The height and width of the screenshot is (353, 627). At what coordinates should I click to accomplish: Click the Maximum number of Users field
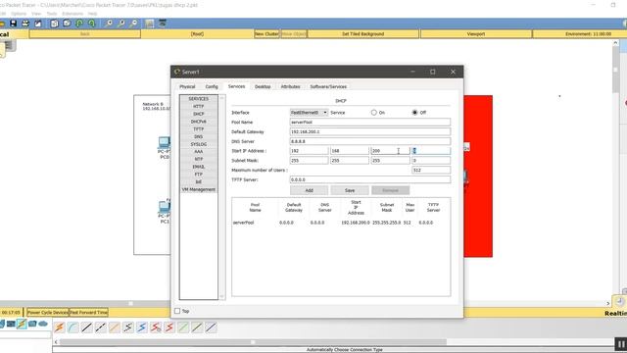pyautogui.click(x=431, y=170)
